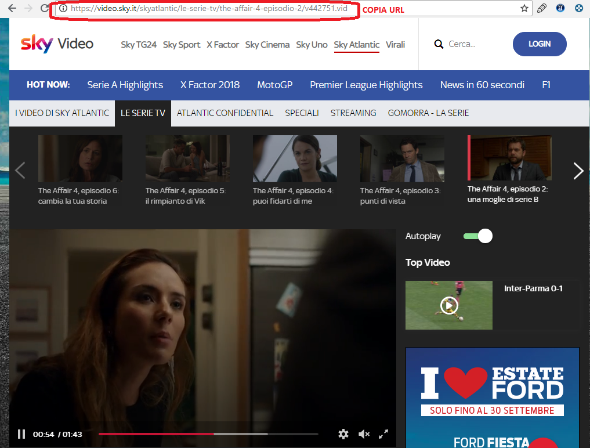590x448 pixels.
Task: Click the 00:54 / 01:43 time display
Action: [57, 434]
